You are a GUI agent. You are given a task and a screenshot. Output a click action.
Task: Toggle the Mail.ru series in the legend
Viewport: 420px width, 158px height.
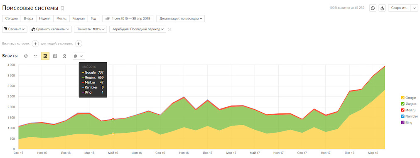408,110
